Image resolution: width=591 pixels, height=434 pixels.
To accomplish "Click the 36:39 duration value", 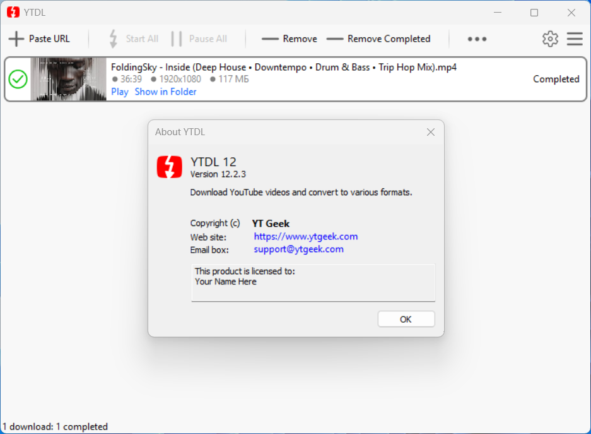I will (131, 79).
